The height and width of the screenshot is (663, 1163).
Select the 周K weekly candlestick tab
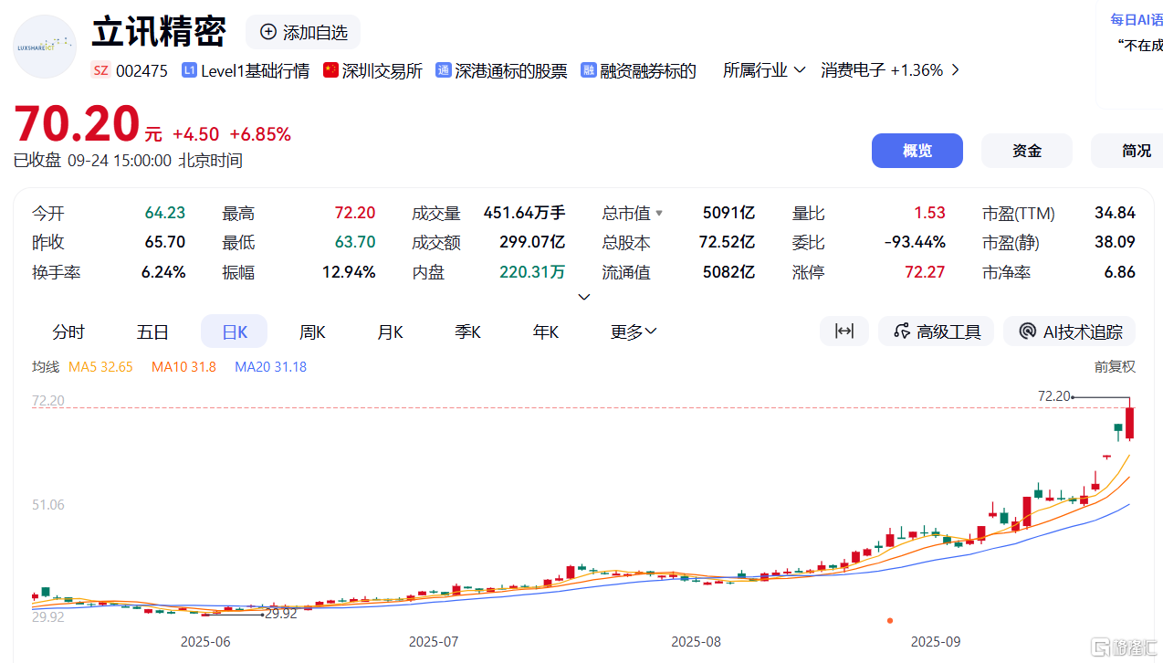311,331
